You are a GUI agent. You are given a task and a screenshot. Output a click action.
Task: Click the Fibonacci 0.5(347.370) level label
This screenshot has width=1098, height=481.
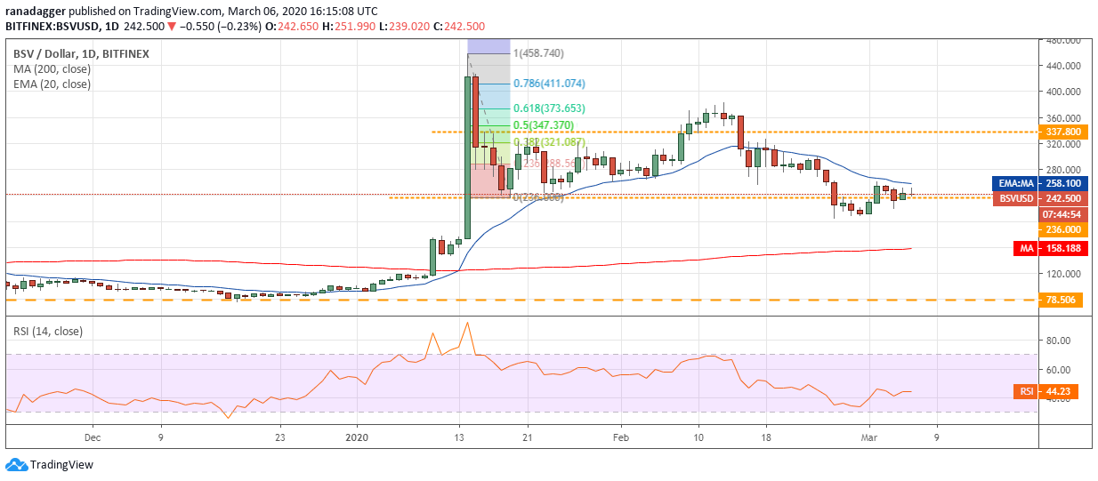[544, 125]
